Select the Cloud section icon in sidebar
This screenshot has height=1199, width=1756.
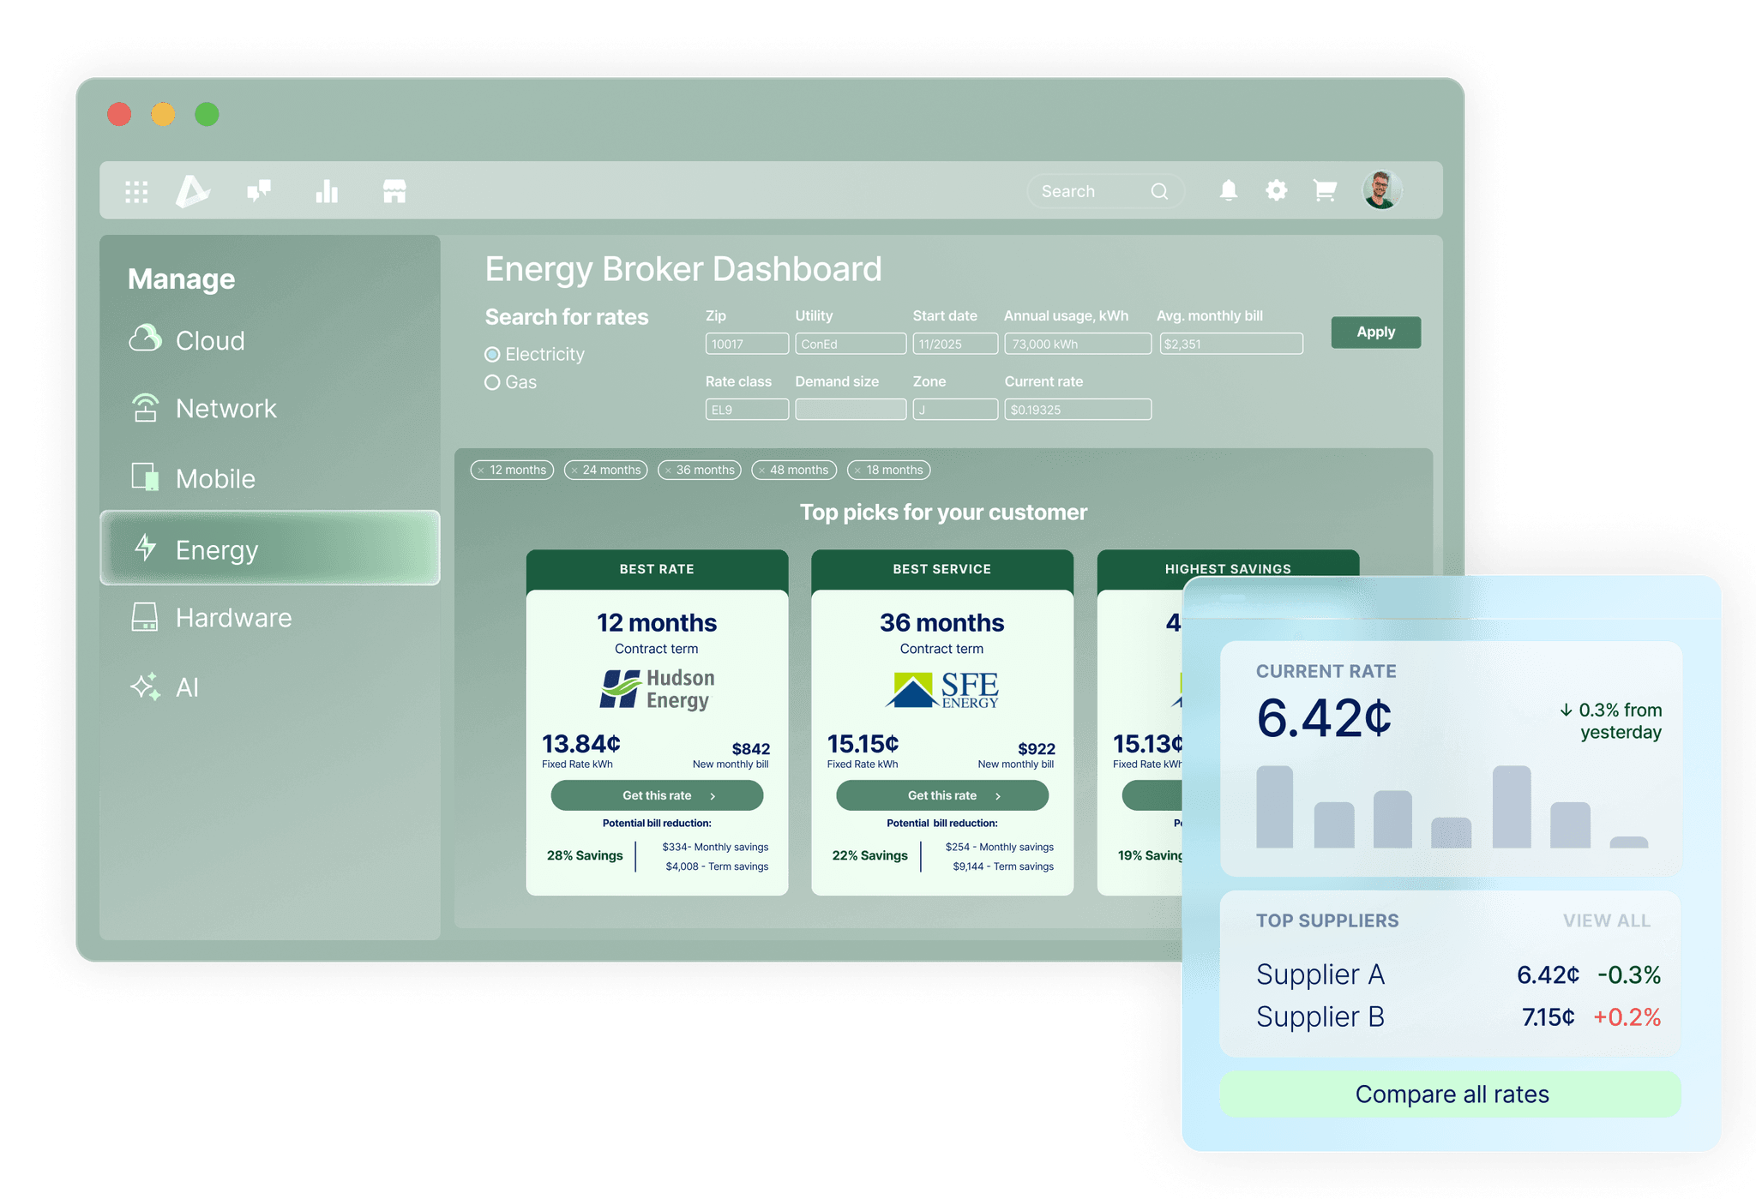pos(147,339)
